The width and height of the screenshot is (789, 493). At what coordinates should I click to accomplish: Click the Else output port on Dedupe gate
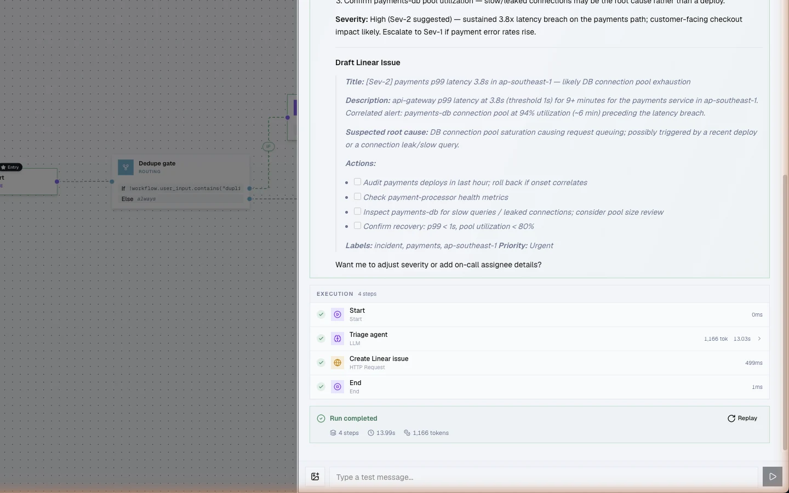[249, 199]
